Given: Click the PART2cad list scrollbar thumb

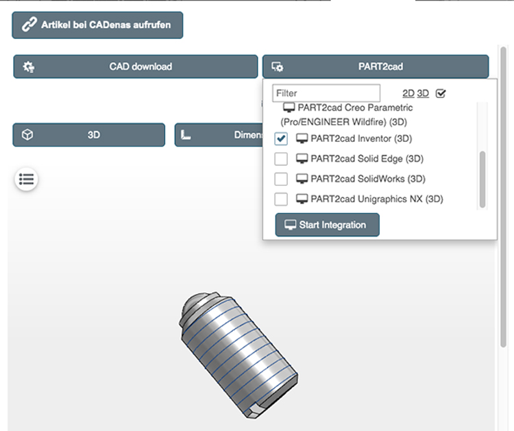Looking at the screenshot, I should (x=482, y=180).
